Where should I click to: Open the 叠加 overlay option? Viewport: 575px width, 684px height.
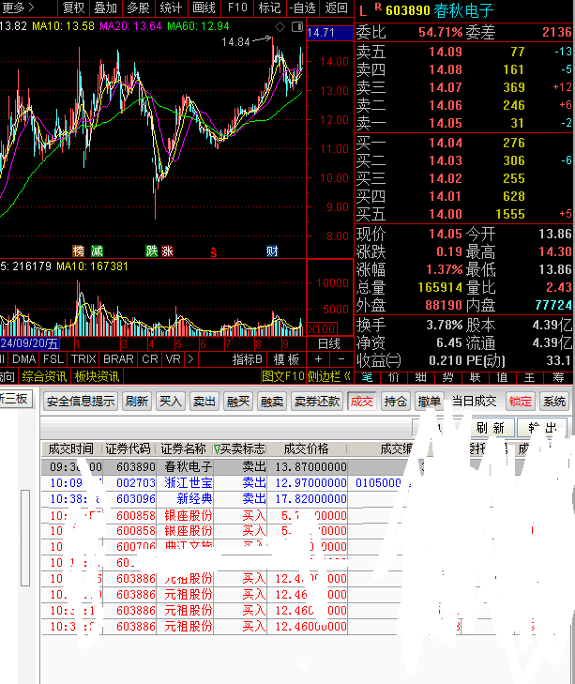[106, 8]
